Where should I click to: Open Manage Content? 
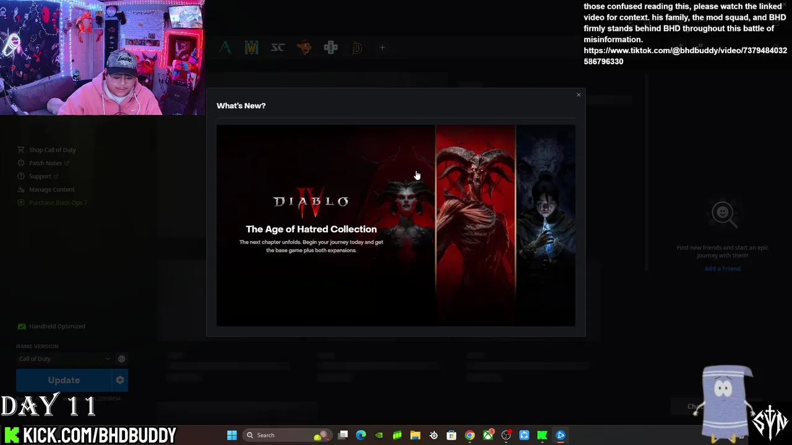click(46, 189)
